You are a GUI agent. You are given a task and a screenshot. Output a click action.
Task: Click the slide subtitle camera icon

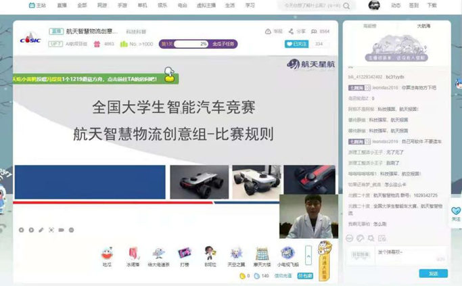coord(62,230)
